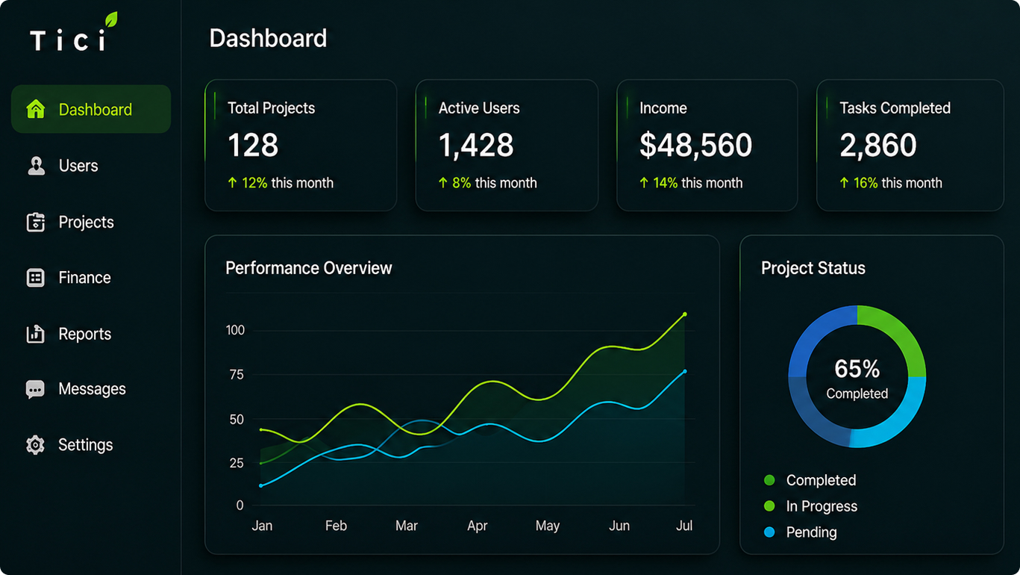Click the Finance list icon

pyautogui.click(x=35, y=278)
